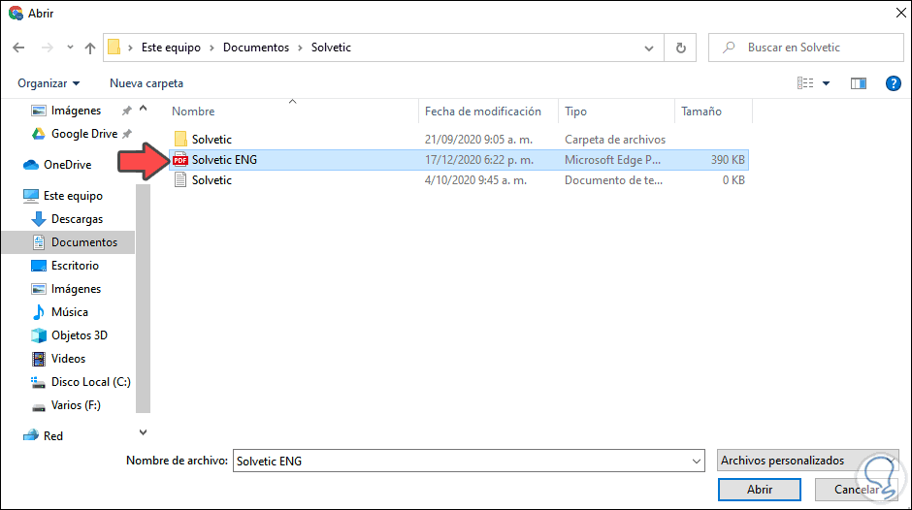Screen dimensions: 912x510
Task: Select Google Drive in the sidebar
Action: [83, 134]
